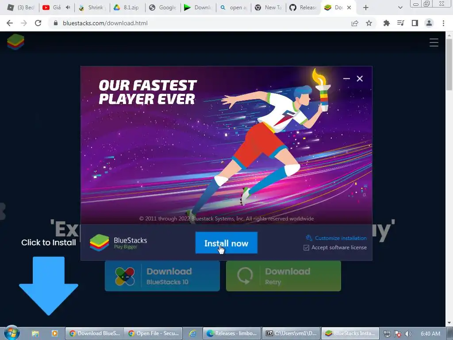Open Windows Media Player taskbar icon

[54, 333]
